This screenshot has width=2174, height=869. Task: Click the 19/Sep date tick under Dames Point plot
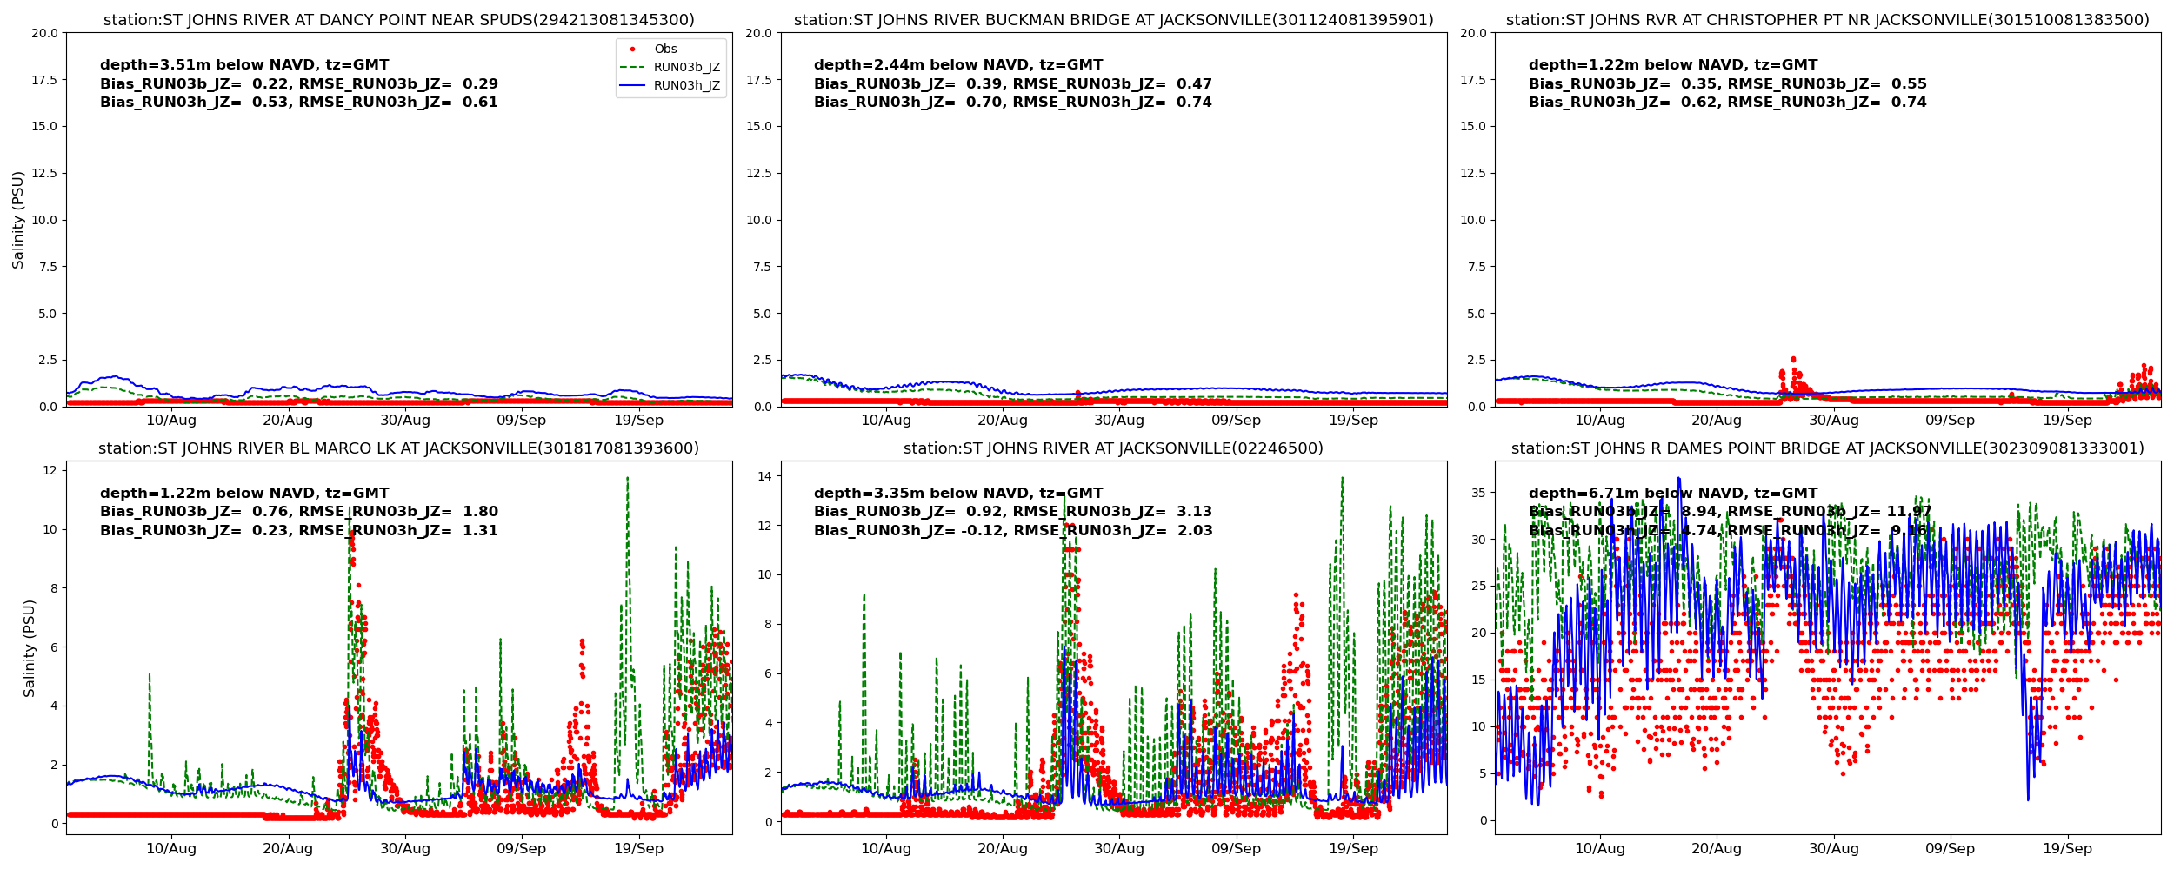[x=2067, y=849]
